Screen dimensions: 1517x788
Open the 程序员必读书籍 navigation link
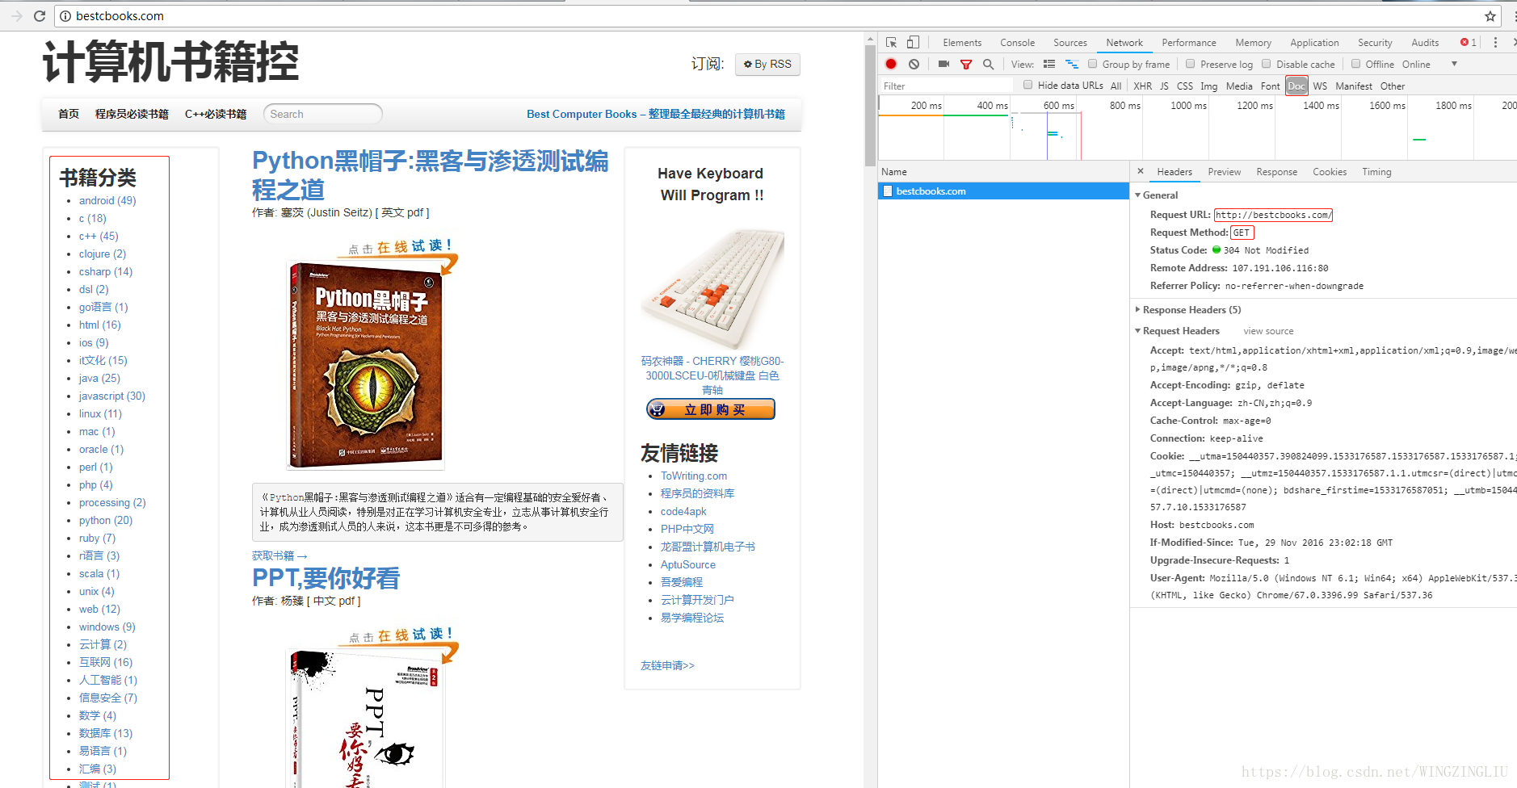coord(132,114)
